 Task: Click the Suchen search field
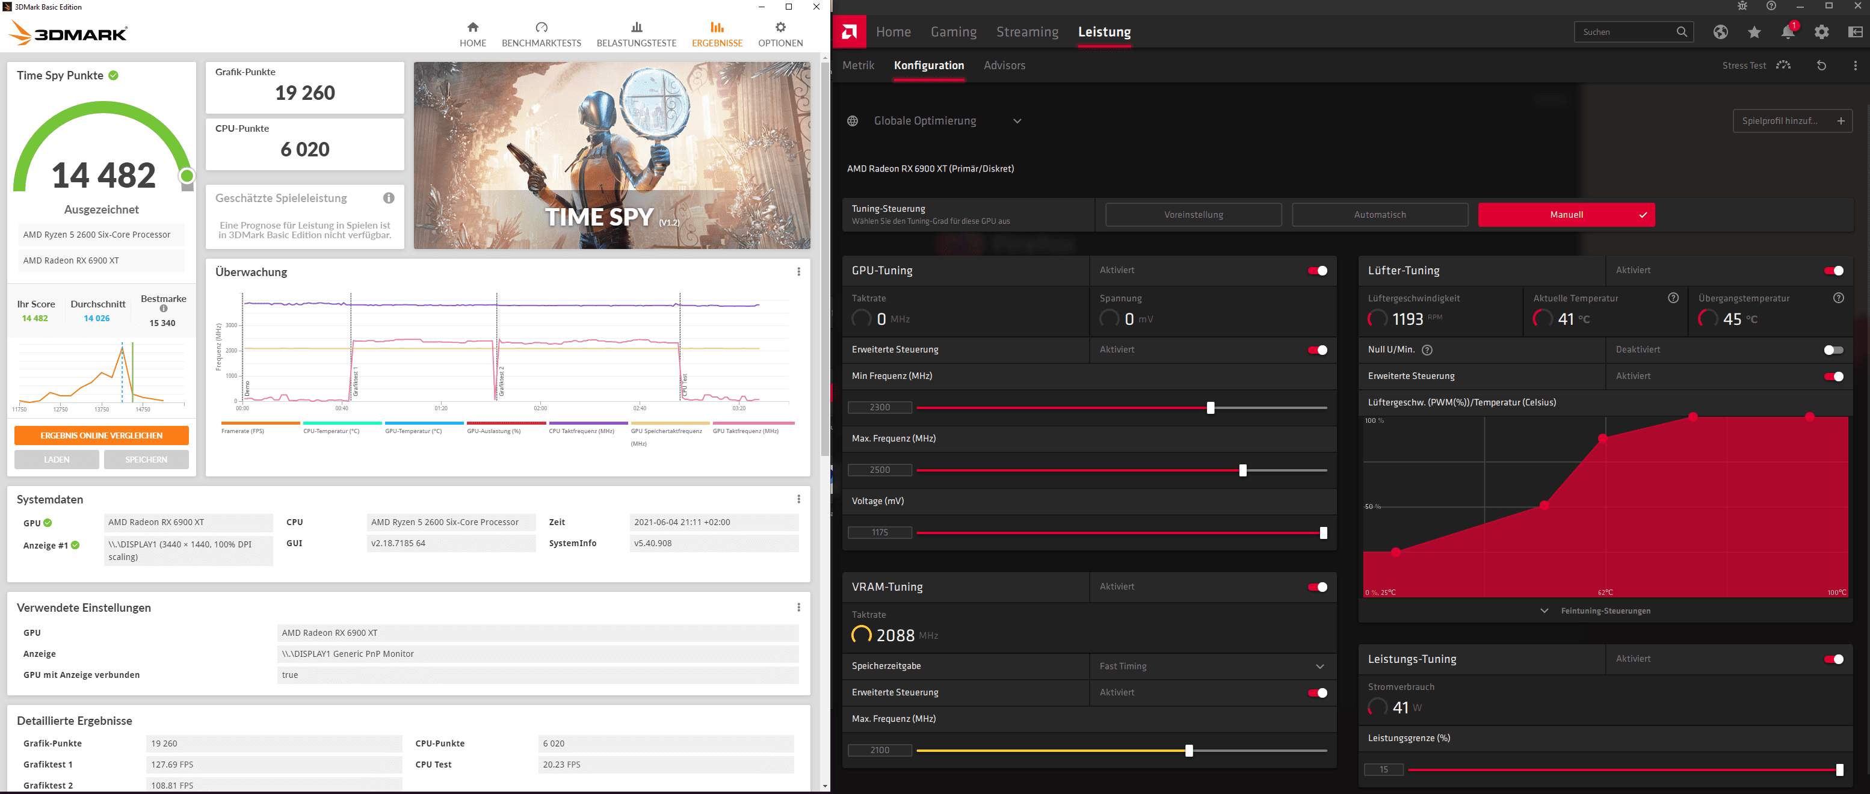pos(1632,32)
